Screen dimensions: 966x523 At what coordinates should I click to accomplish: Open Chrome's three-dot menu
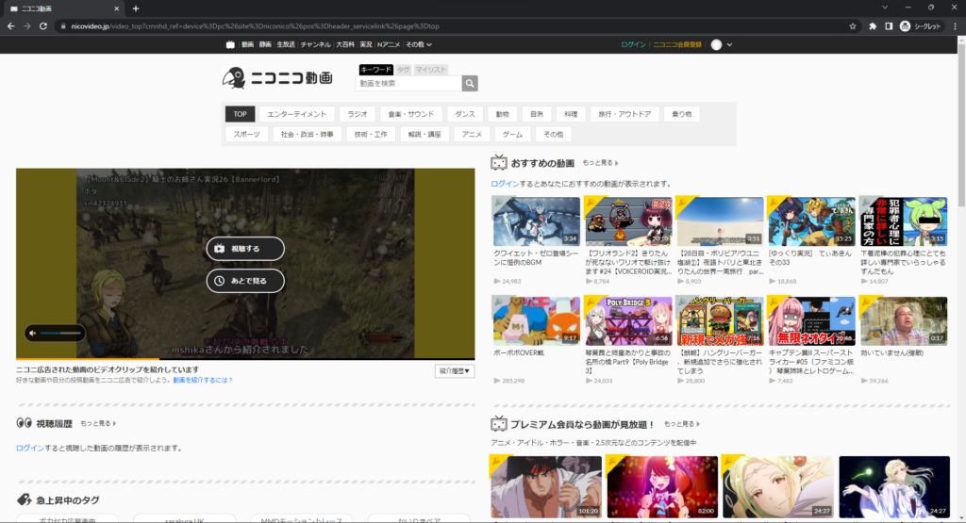pyautogui.click(x=956, y=26)
